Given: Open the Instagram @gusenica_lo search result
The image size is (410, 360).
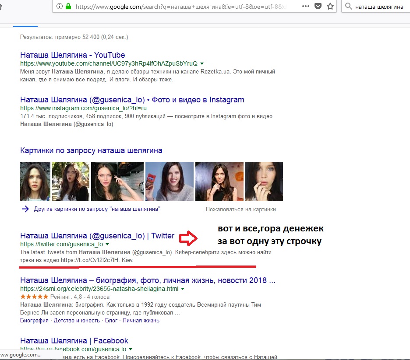Looking at the screenshot, I should (x=132, y=100).
